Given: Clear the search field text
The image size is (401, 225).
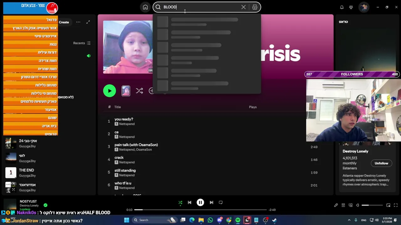Looking at the screenshot, I should point(243,7).
